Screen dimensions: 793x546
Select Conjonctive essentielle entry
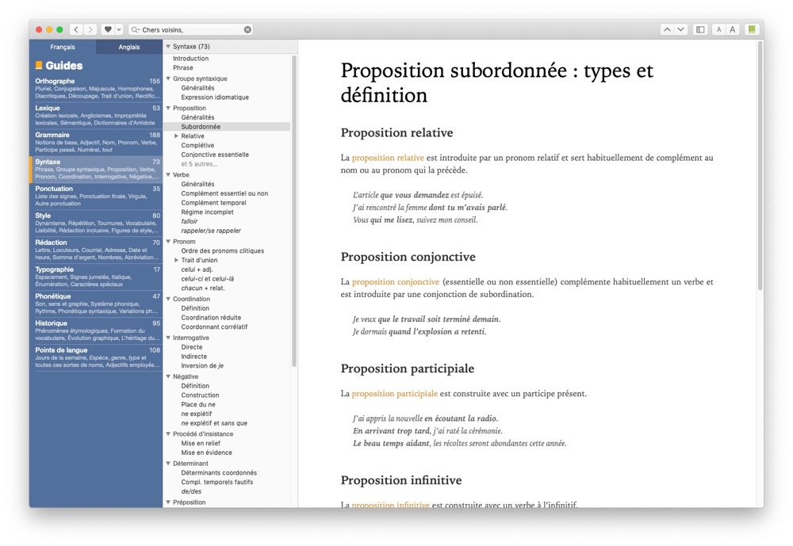(215, 155)
